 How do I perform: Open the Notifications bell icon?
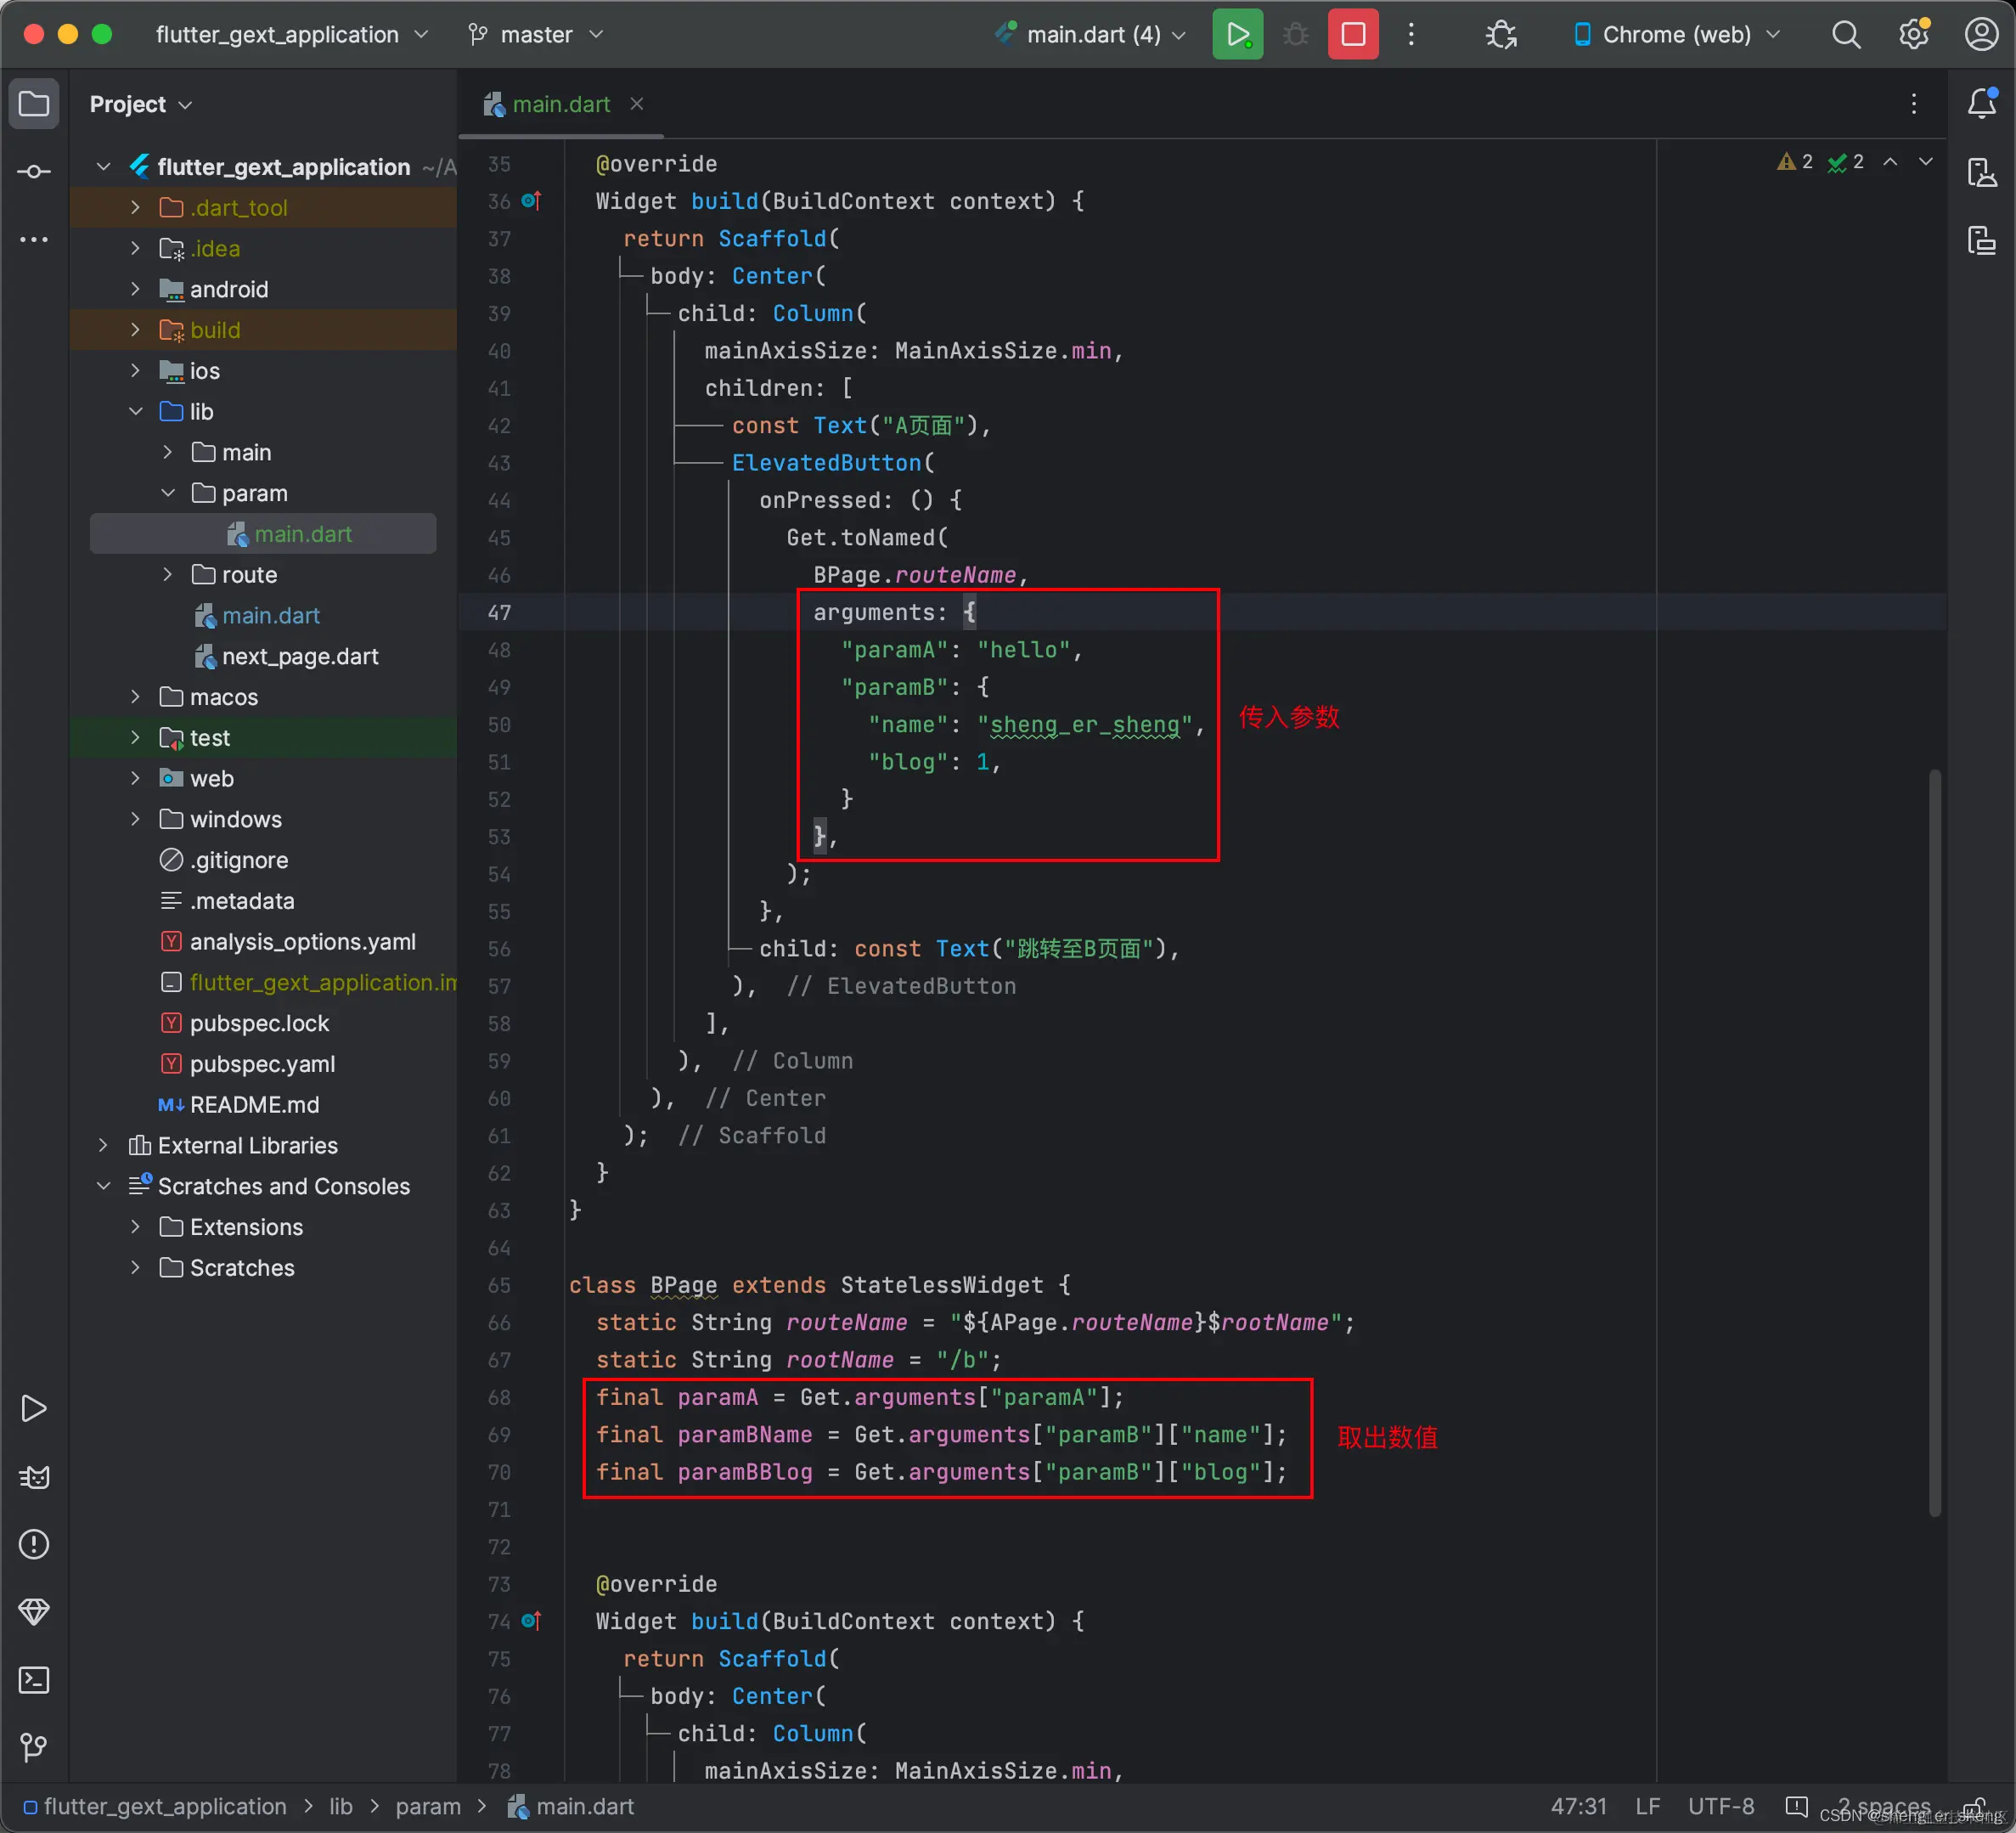tap(1981, 103)
